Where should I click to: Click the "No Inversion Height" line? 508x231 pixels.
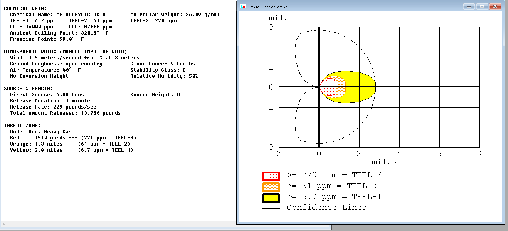coord(39,76)
